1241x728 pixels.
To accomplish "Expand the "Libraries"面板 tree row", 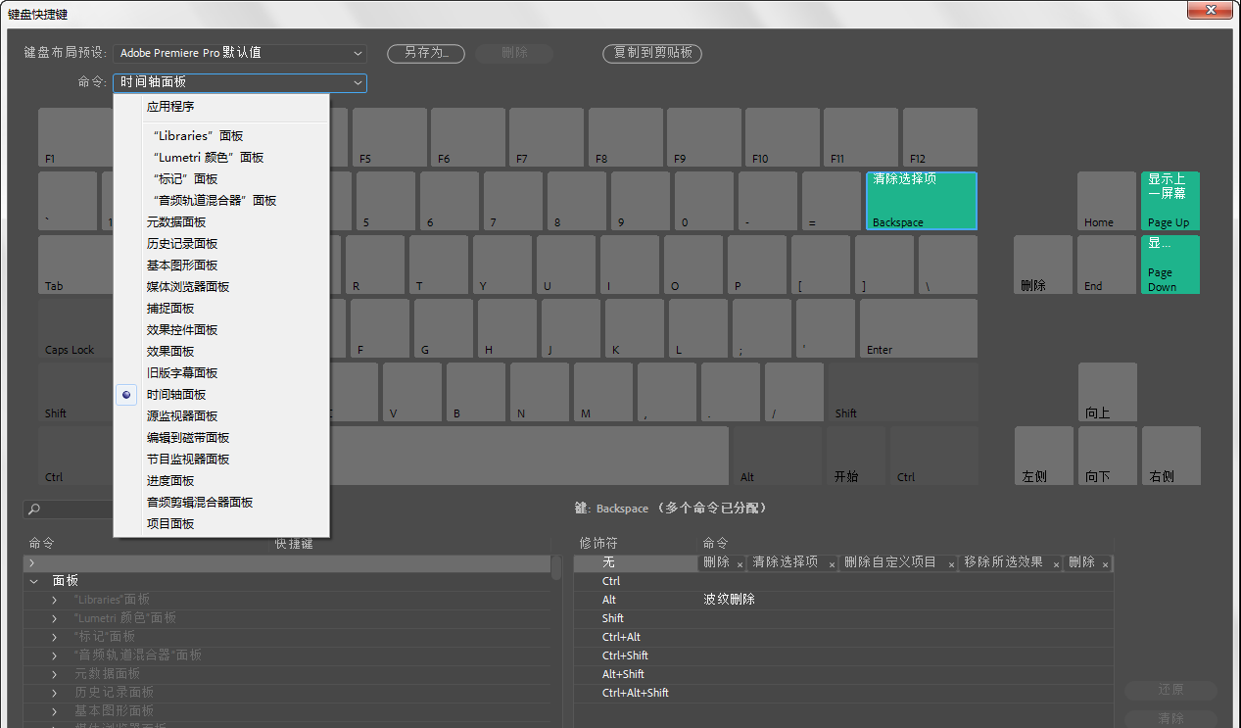I will pyautogui.click(x=55, y=599).
